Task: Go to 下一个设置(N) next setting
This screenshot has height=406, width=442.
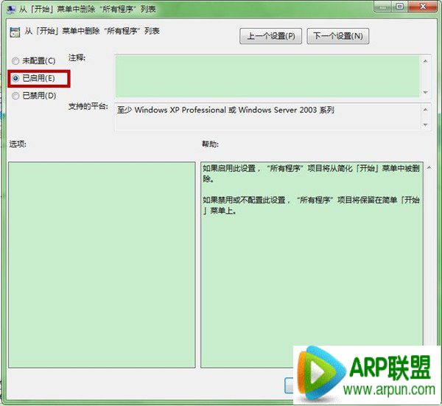Action: 337,36
